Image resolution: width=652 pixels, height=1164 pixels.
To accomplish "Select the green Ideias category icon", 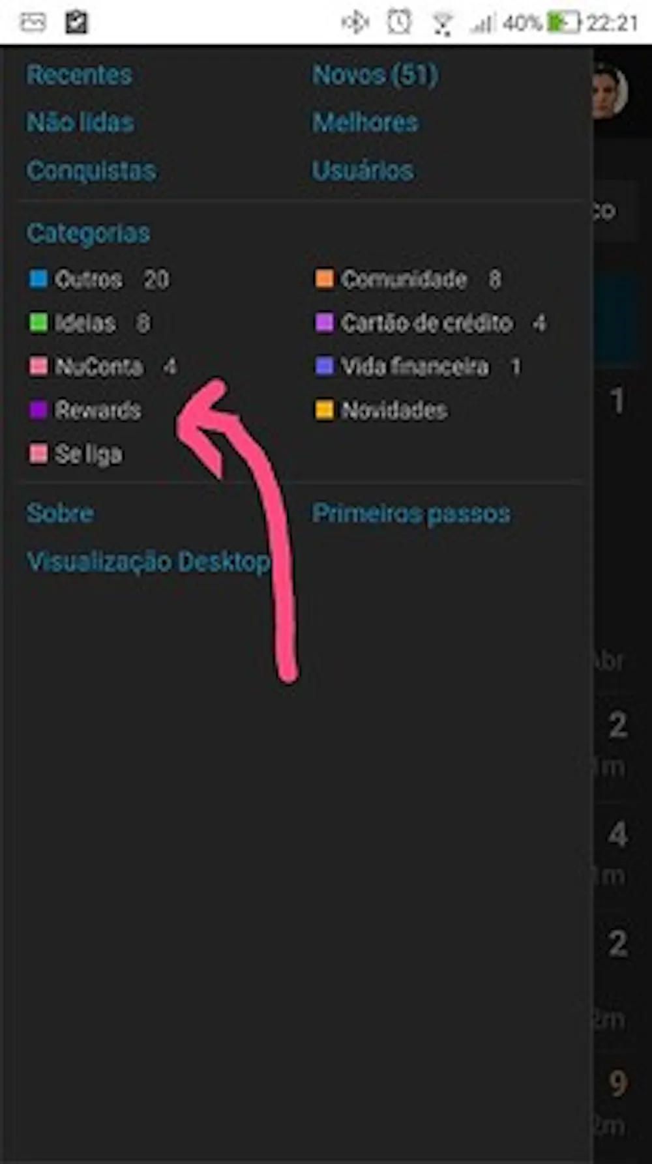I will (x=38, y=323).
